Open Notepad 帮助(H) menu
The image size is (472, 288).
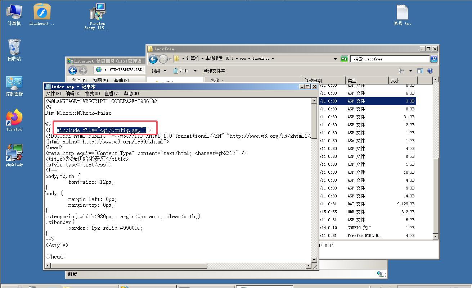coord(131,93)
